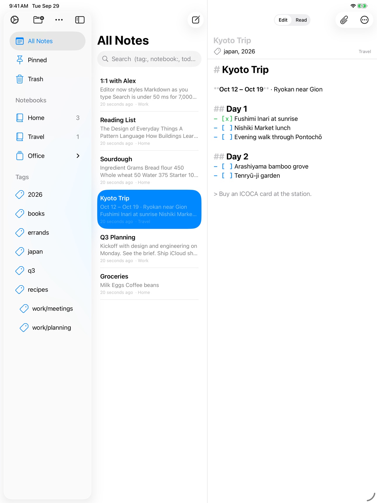Check the Tenryū-ji garden task
Image resolution: width=377 pixels, height=503 pixels.
[x=227, y=175]
